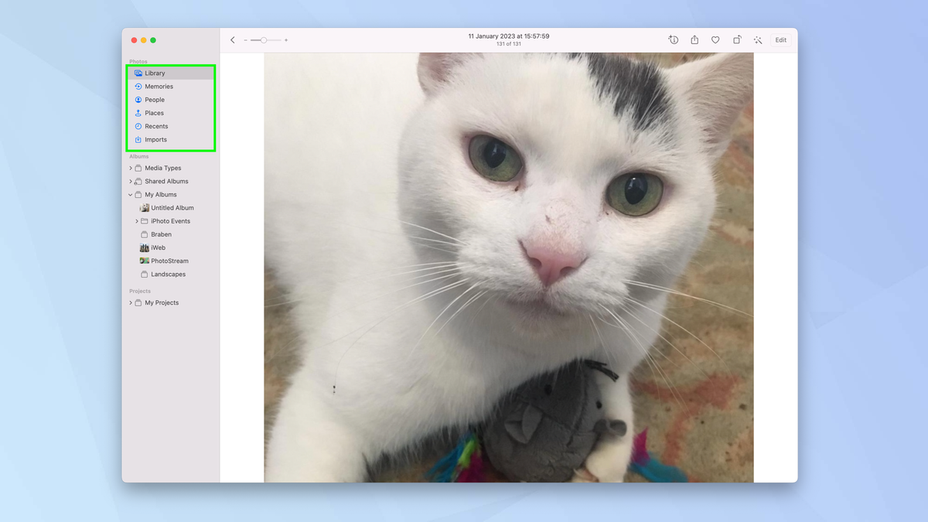This screenshot has height=522, width=928.
Task: Open the Memories section in the sidebar
Action: pos(157,86)
